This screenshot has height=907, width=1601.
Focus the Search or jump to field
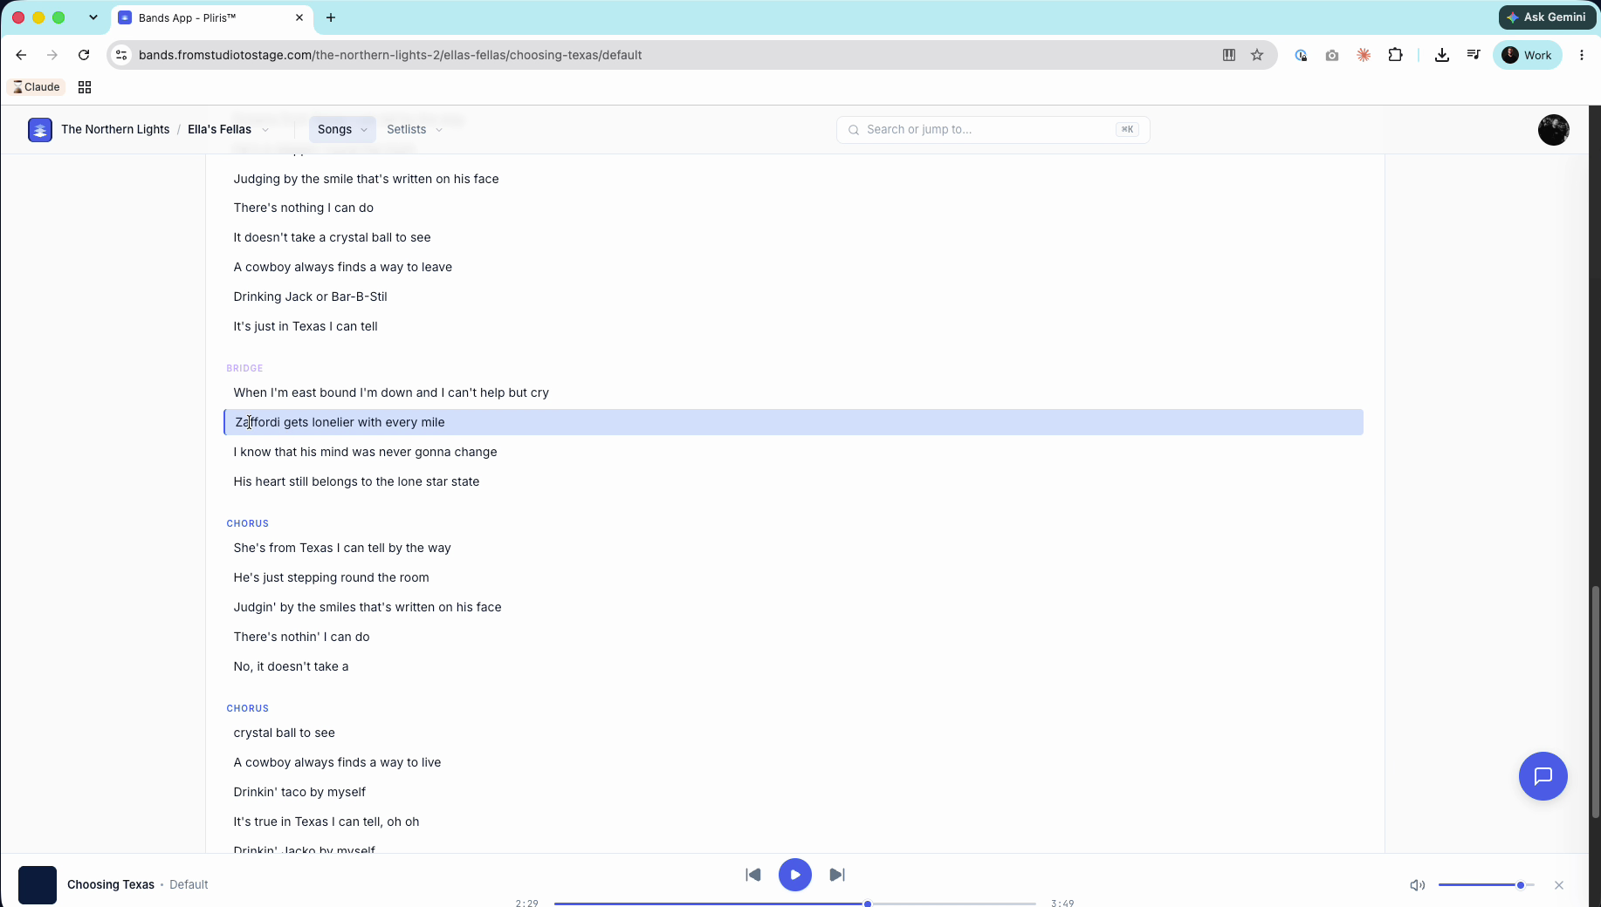(993, 130)
